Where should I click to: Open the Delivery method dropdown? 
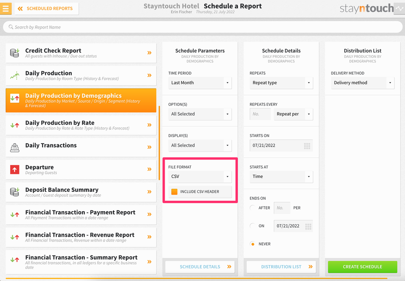coord(363,83)
